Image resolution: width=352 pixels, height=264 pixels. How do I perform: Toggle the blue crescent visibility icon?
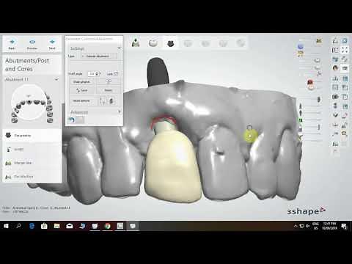tap(301, 46)
